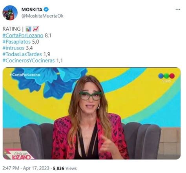Image resolution: width=186 pixels, height=173 pixels.
Task: Open the three-dot more options menu
Action: [x=178, y=9]
